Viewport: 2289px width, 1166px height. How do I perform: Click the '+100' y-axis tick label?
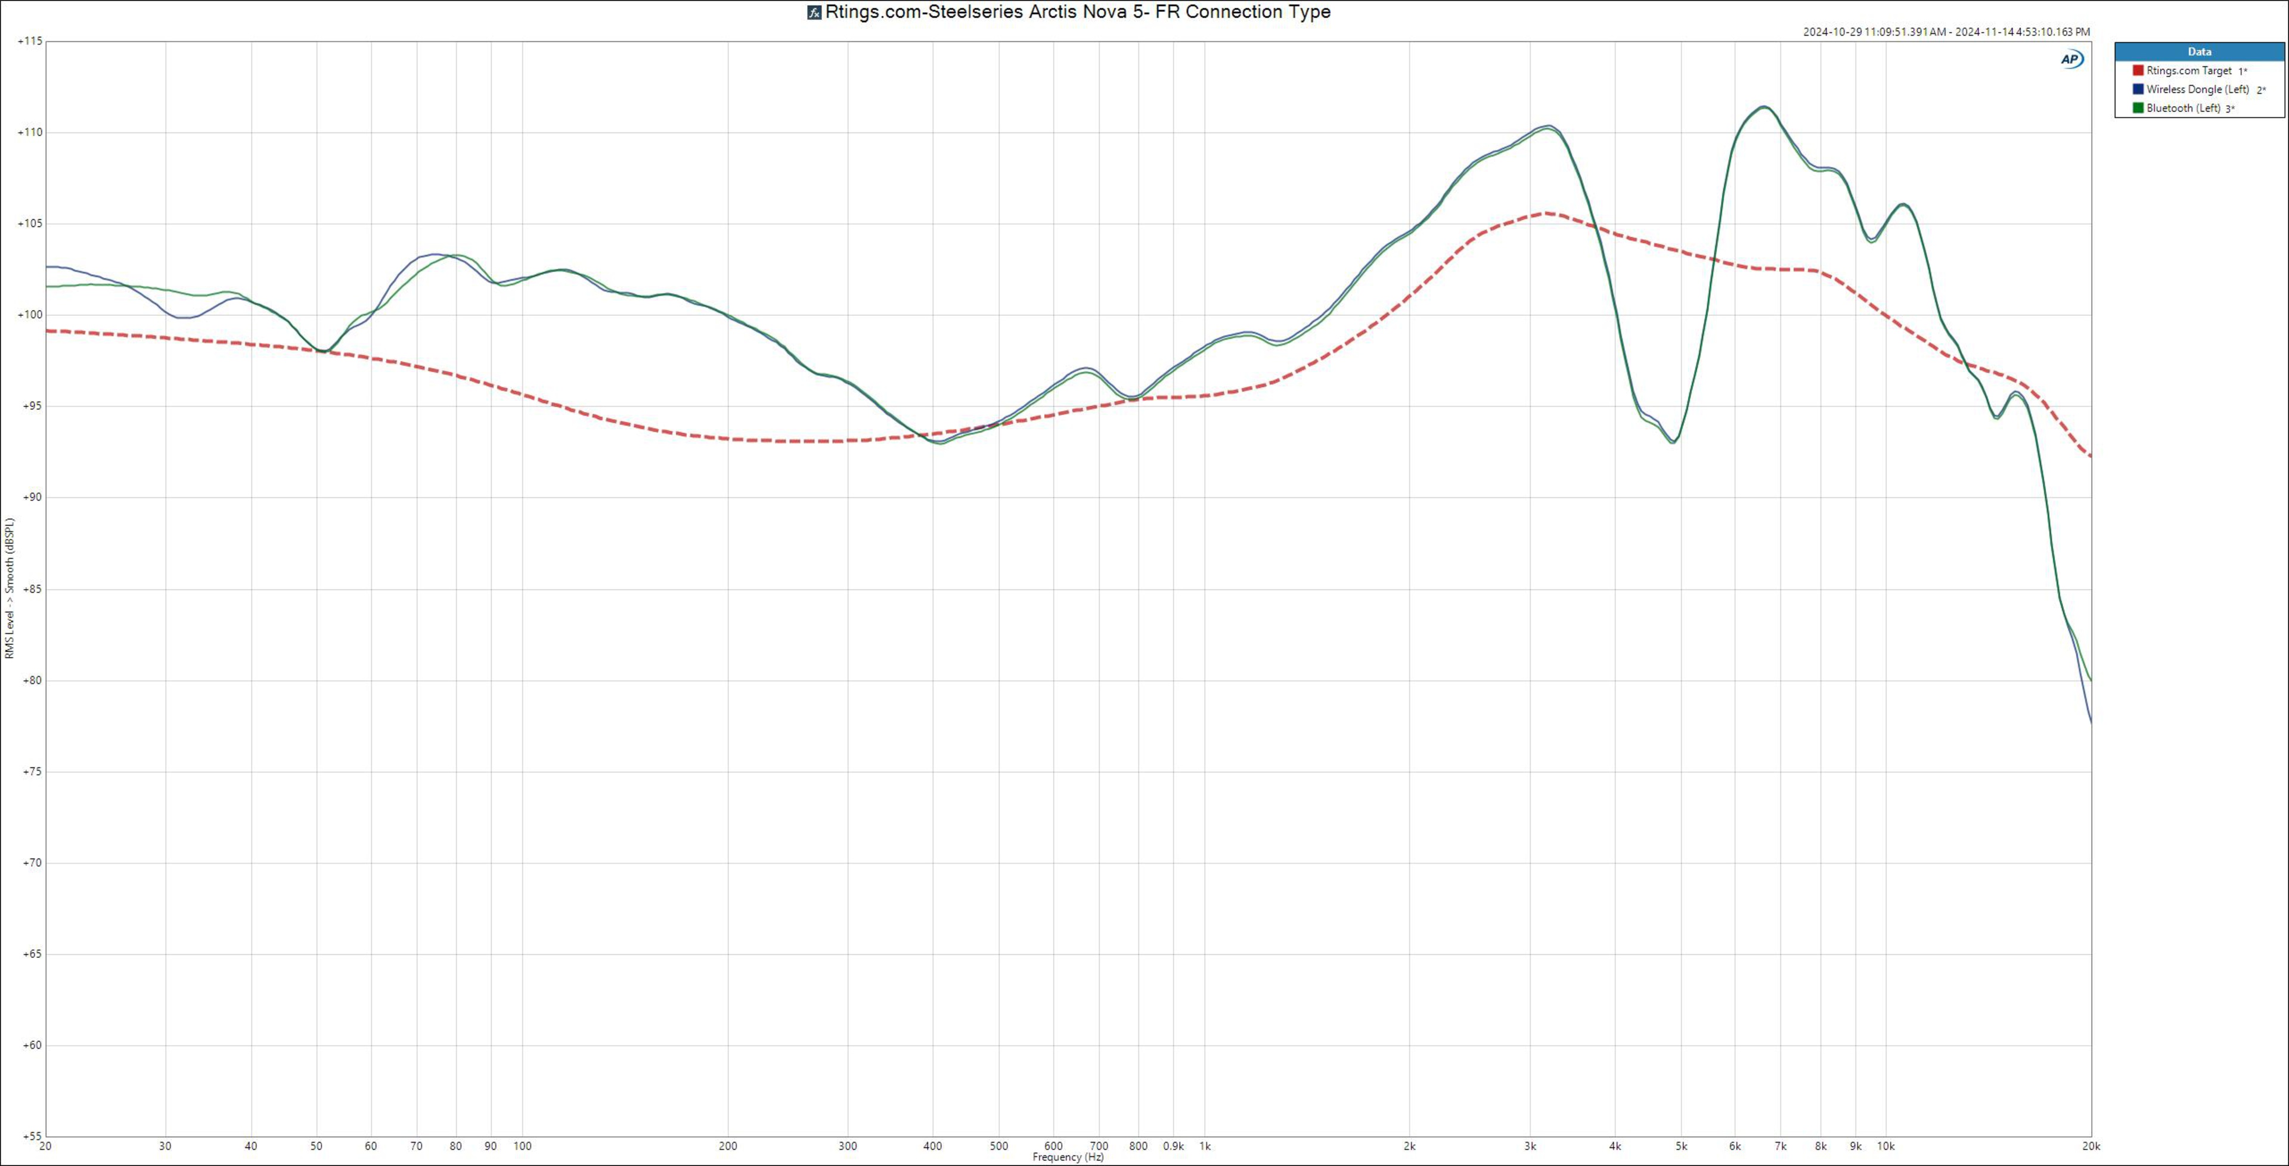pos(29,315)
